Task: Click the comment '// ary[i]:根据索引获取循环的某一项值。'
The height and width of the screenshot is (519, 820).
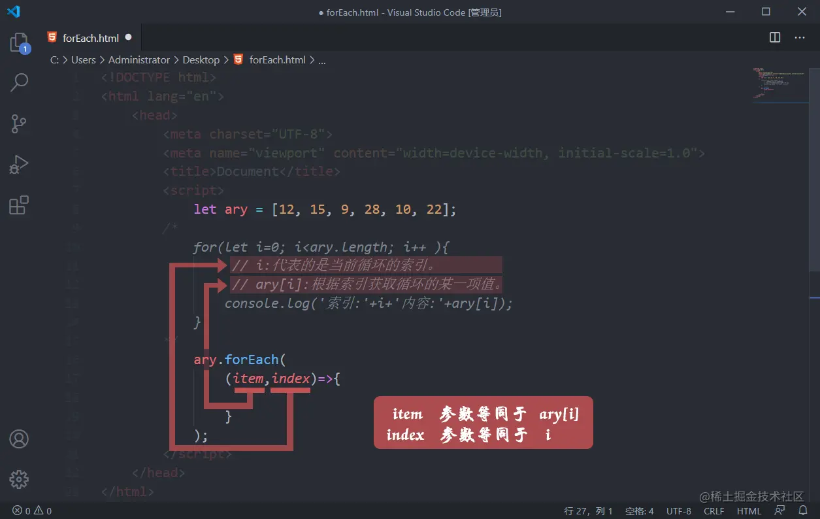Action: pyautogui.click(x=367, y=284)
